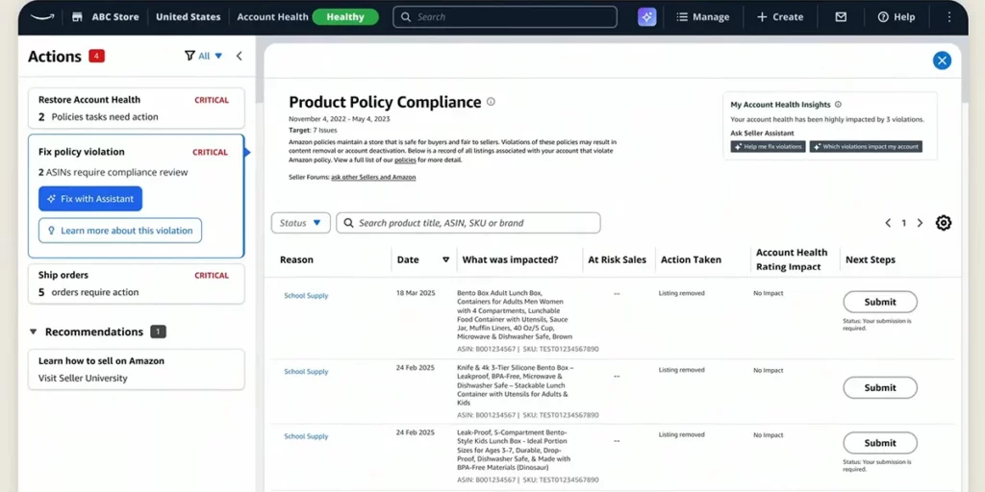Screen dimensions: 985x492
Task: Collapse the Recommendations section
Action: [34, 332]
